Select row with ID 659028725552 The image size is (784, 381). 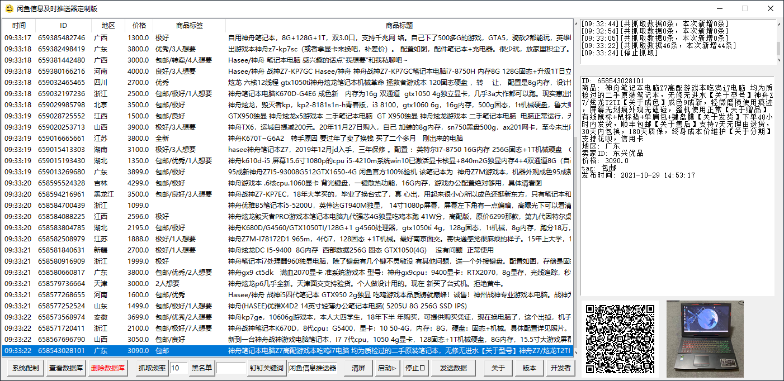point(287,116)
